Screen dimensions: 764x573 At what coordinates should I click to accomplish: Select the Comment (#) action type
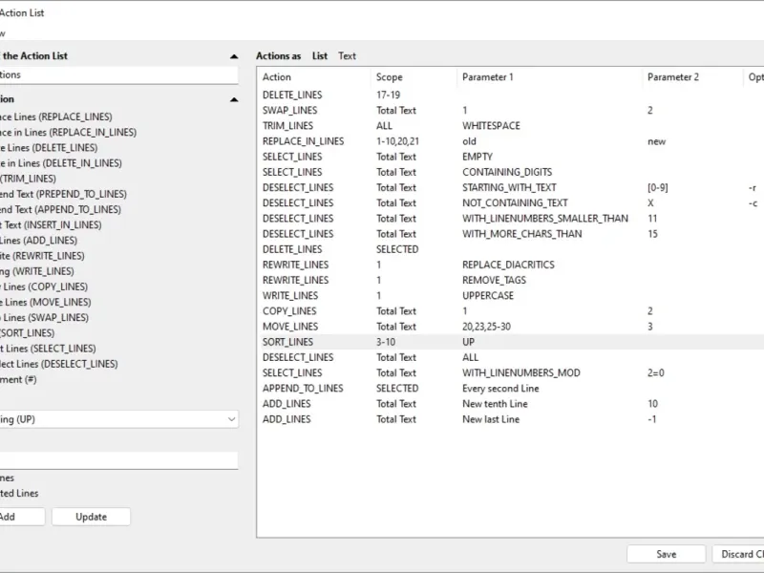[11, 379]
